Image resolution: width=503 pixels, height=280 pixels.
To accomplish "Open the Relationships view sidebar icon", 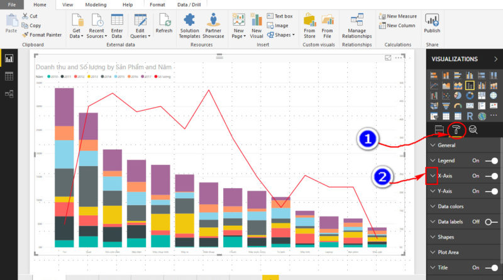I will (9, 94).
